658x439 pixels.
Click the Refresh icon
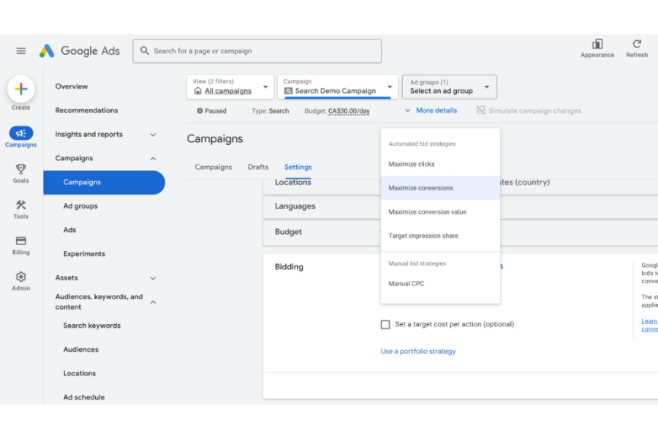tap(637, 44)
